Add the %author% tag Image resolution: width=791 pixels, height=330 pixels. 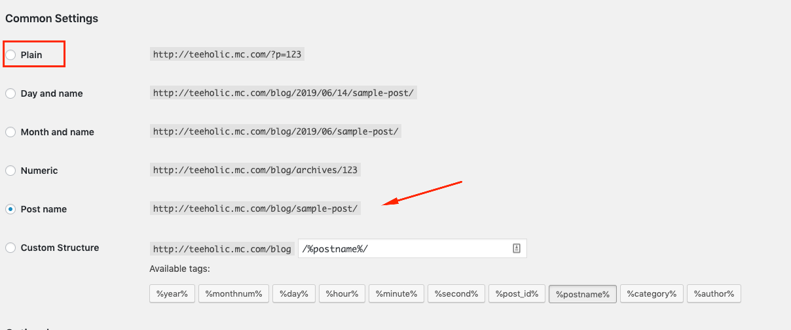714,294
